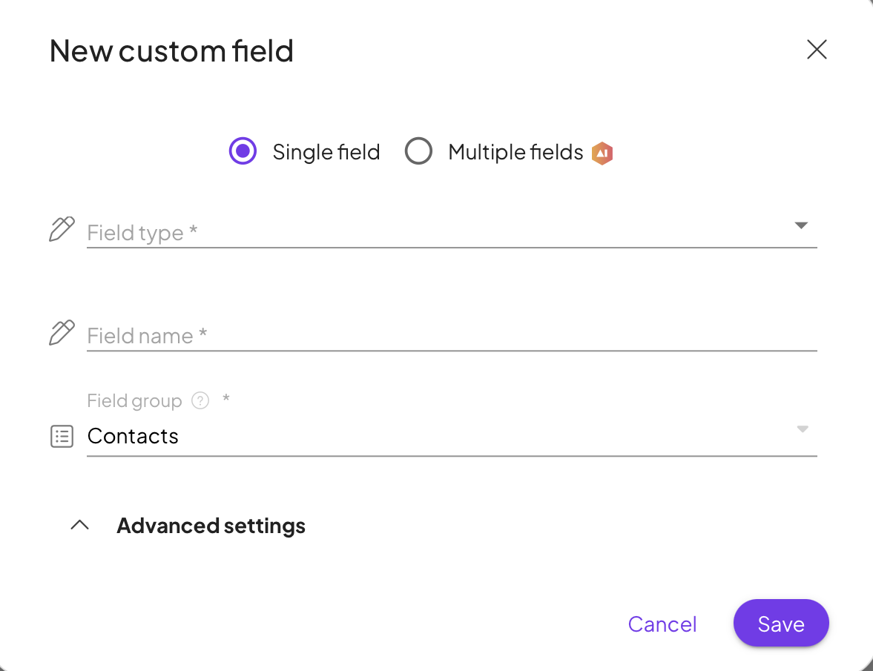Click the AI hexagon badge icon
Image resolution: width=873 pixels, height=671 pixels.
pyautogui.click(x=602, y=153)
